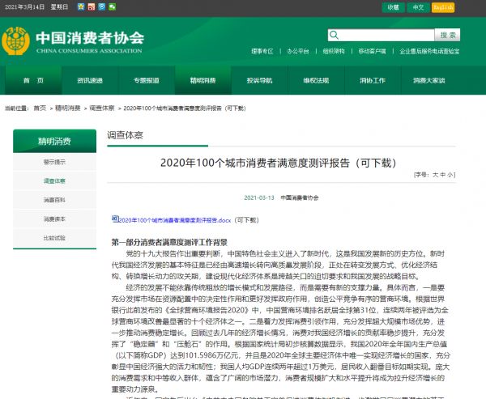This screenshot has width=486, height=399.
Task: Open the 理事专区 link
Action: [262, 52]
